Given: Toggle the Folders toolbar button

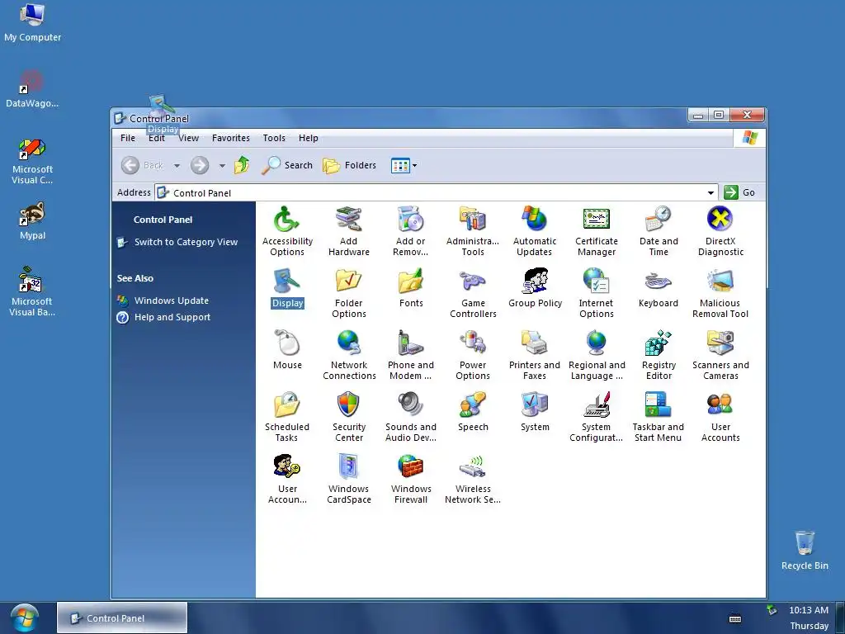Looking at the screenshot, I should tap(349, 165).
